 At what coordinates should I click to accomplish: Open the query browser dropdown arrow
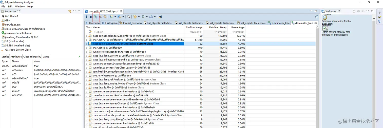[x=123, y=17]
